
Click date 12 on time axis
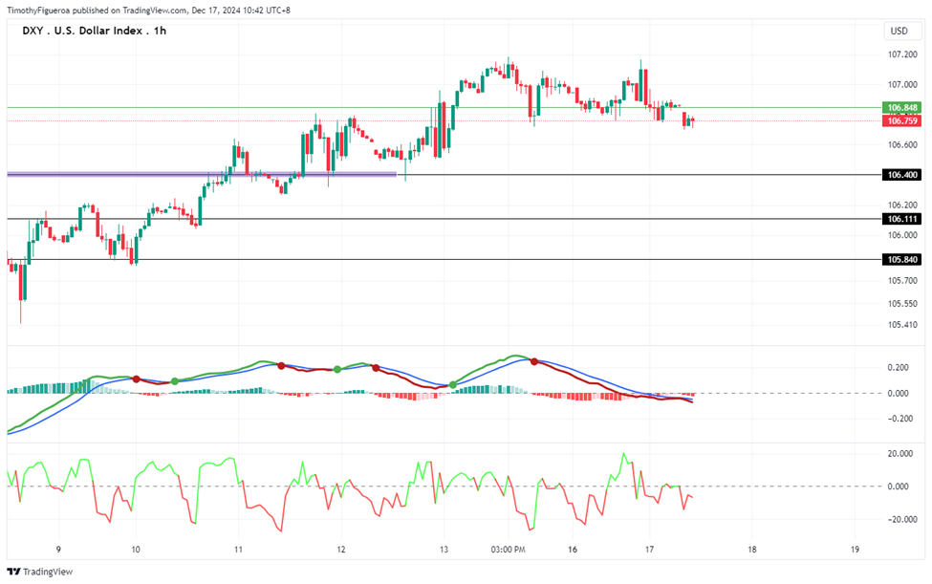[340, 550]
